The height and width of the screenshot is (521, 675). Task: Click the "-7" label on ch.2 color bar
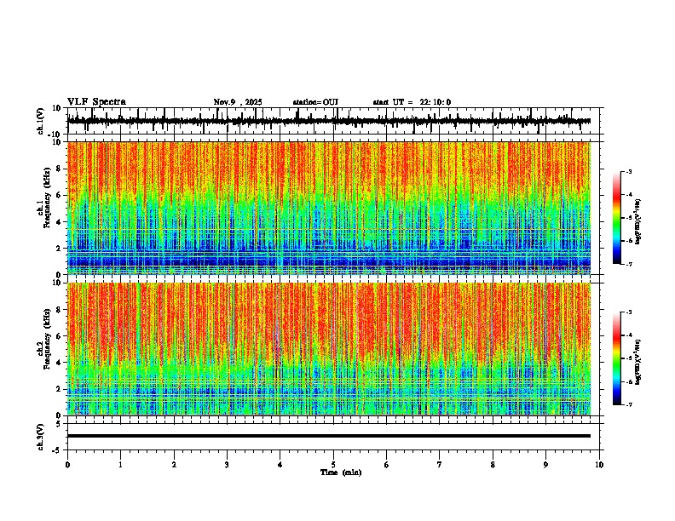click(x=629, y=404)
